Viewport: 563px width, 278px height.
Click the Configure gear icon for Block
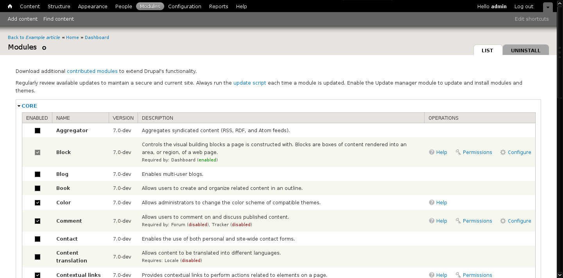(x=503, y=152)
